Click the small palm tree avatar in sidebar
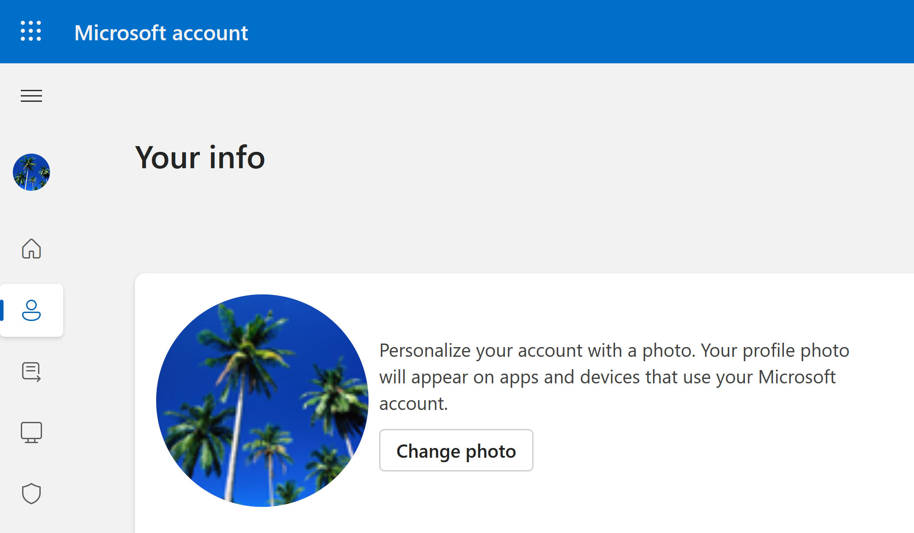This screenshot has height=533, width=914. pyautogui.click(x=31, y=172)
